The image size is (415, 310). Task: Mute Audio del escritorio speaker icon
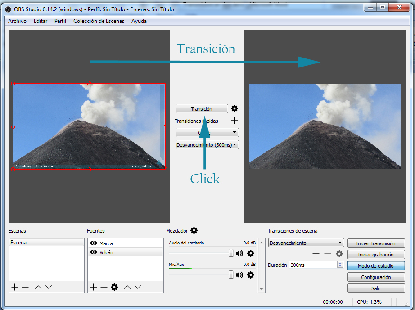[239, 253]
